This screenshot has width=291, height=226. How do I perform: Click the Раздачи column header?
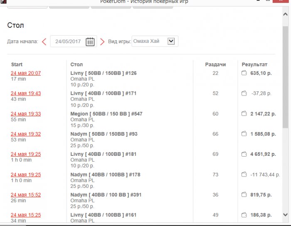point(215,64)
